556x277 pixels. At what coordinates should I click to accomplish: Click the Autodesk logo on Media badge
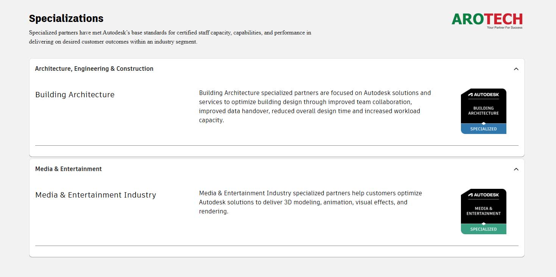pos(484,195)
